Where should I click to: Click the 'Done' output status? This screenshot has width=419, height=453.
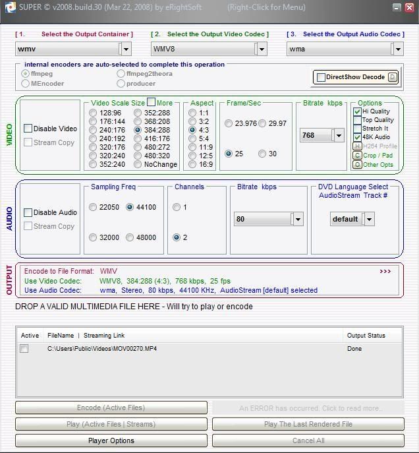click(354, 349)
